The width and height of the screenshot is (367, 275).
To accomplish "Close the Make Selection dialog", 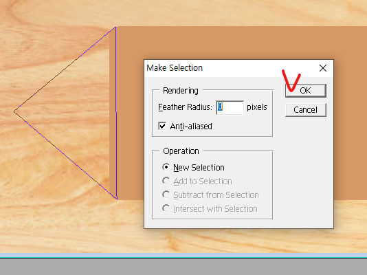I will coord(323,68).
